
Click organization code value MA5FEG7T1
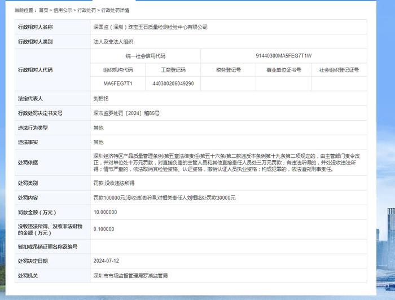117,83
